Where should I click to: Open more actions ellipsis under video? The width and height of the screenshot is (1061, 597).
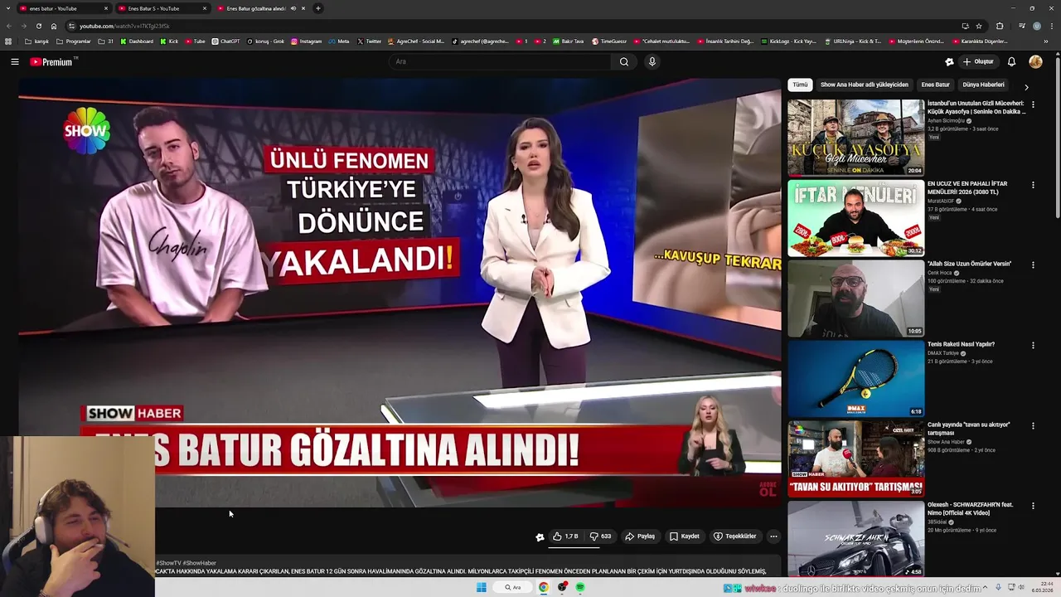tap(773, 536)
